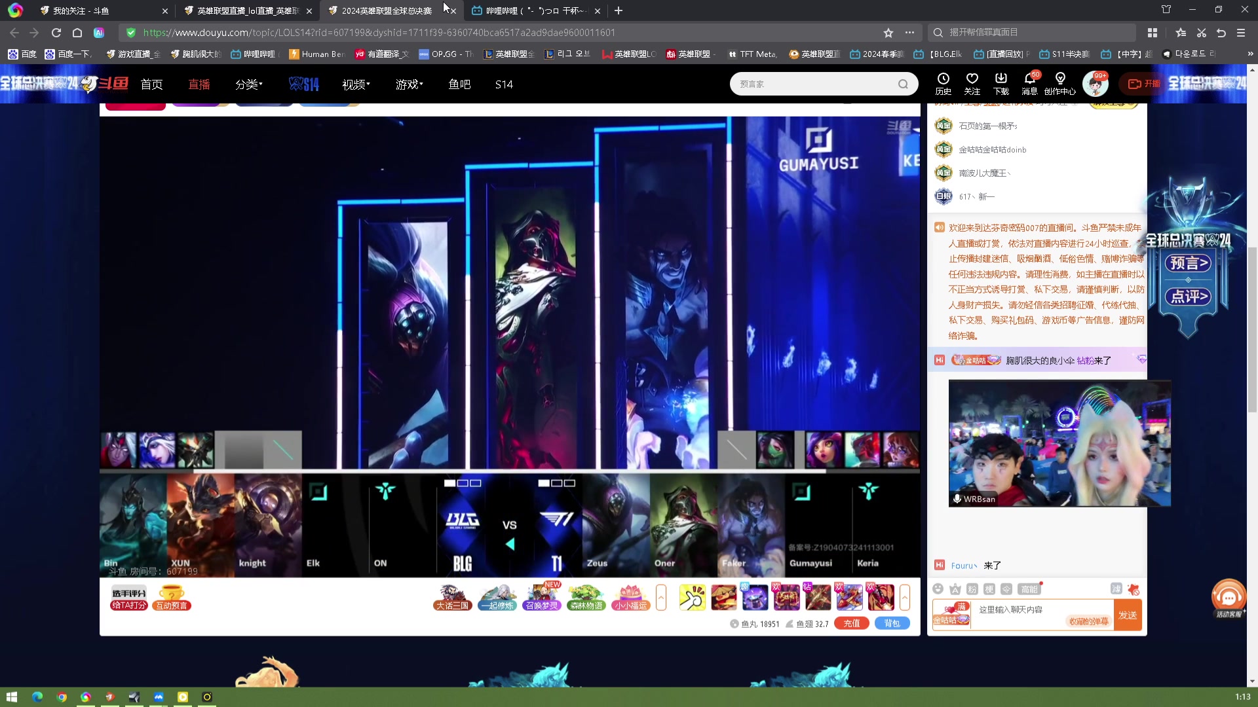Viewport: 1258px width, 707px height.
Task: Open the 一起修炼 game promo
Action: tap(497, 598)
